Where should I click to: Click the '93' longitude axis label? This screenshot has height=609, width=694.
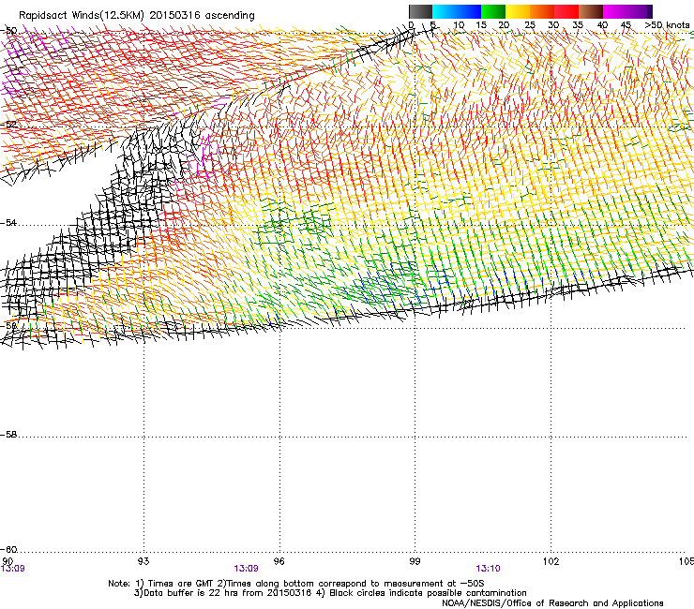tap(143, 561)
